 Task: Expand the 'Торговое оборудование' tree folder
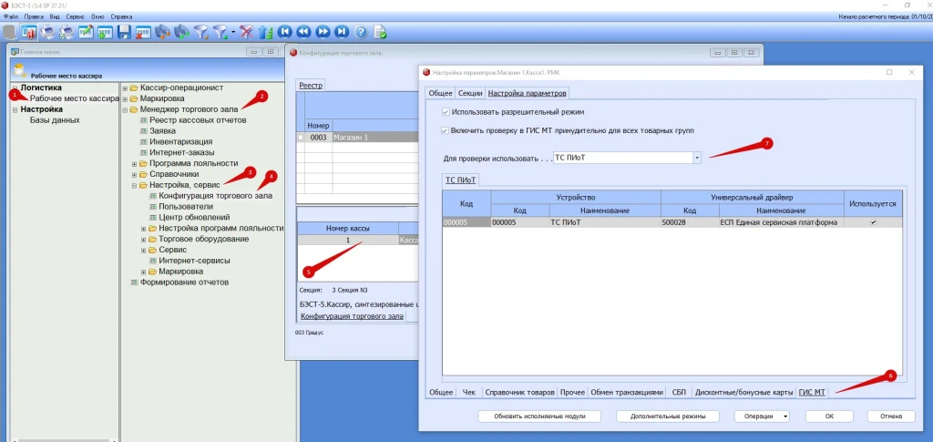pos(144,239)
